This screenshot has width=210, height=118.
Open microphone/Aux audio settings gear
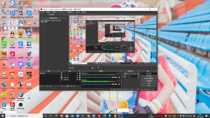pos(119,77)
